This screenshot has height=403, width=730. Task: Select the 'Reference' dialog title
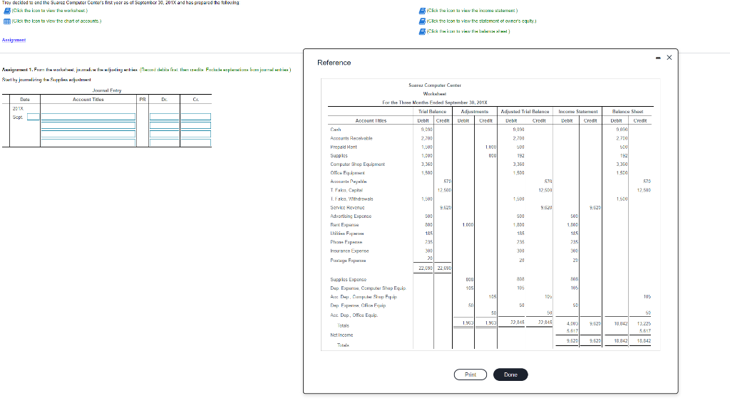click(334, 63)
